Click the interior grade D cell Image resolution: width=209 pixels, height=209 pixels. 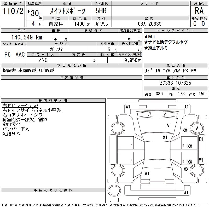pos(203,24)
